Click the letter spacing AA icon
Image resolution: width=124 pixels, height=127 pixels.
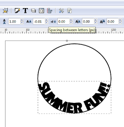(29, 22)
